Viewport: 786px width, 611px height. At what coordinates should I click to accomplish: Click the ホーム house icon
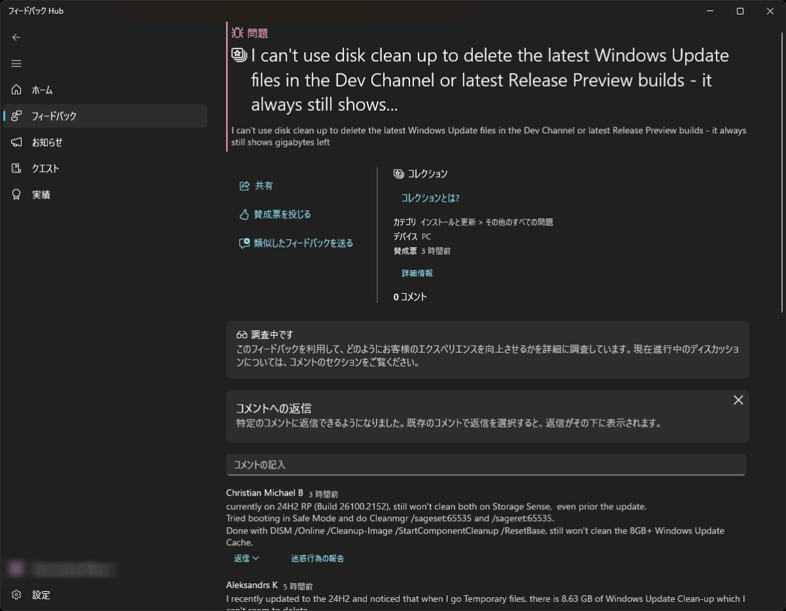pos(17,90)
